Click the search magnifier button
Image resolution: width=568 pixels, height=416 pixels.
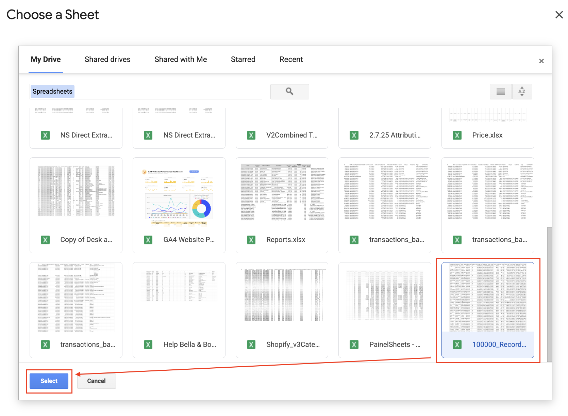coord(289,92)
